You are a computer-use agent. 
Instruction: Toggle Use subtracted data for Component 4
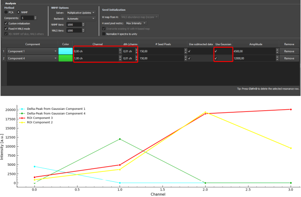tap(189, 58)
